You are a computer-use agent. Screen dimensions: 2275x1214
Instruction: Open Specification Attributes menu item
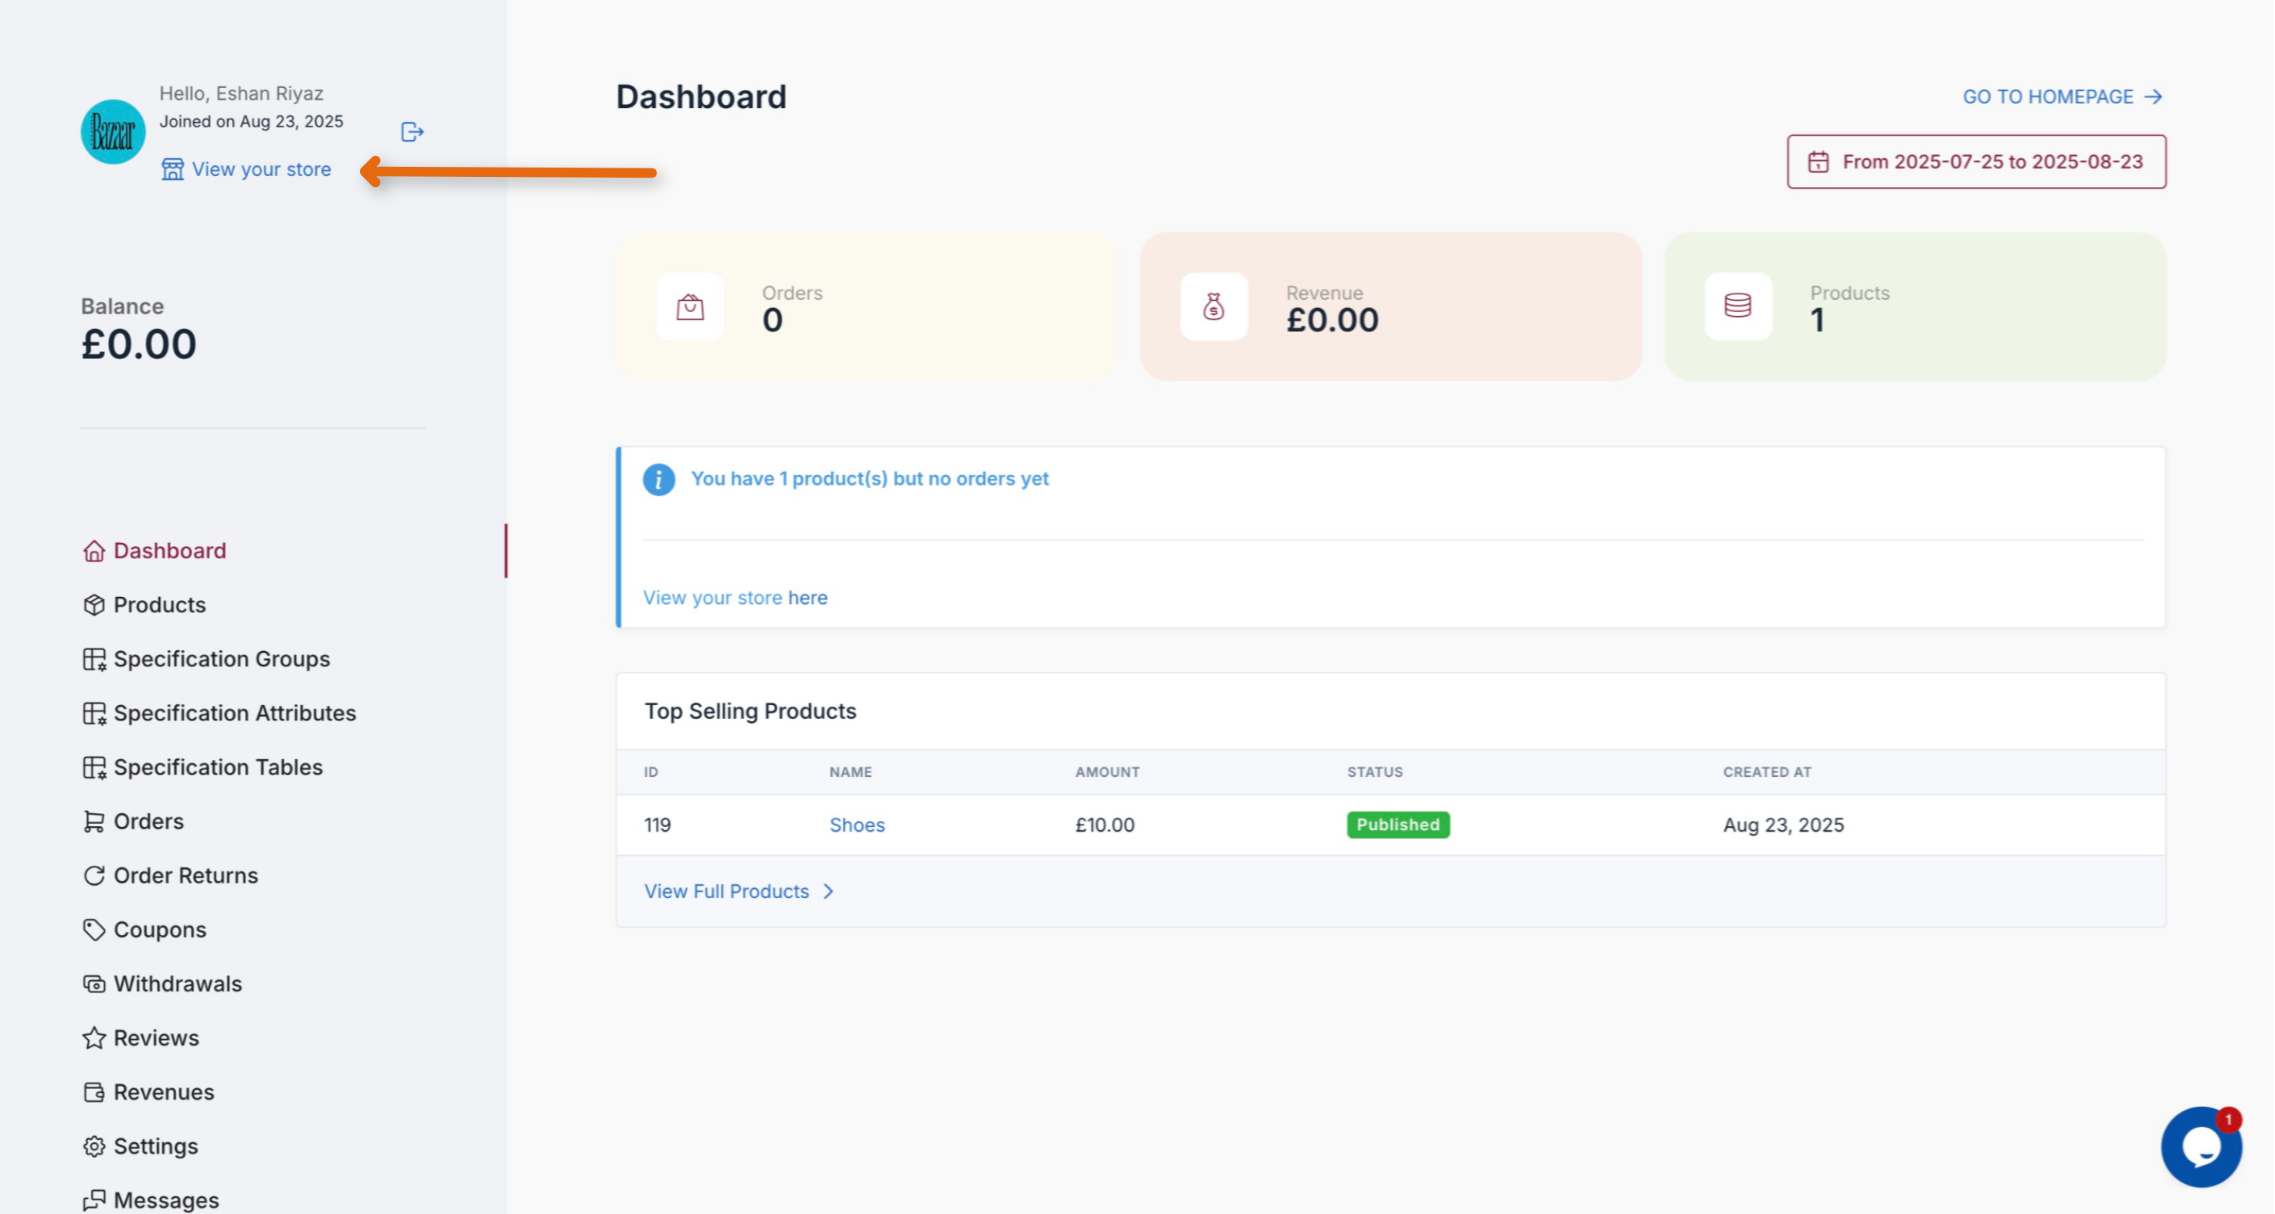(x=235, y=713)
